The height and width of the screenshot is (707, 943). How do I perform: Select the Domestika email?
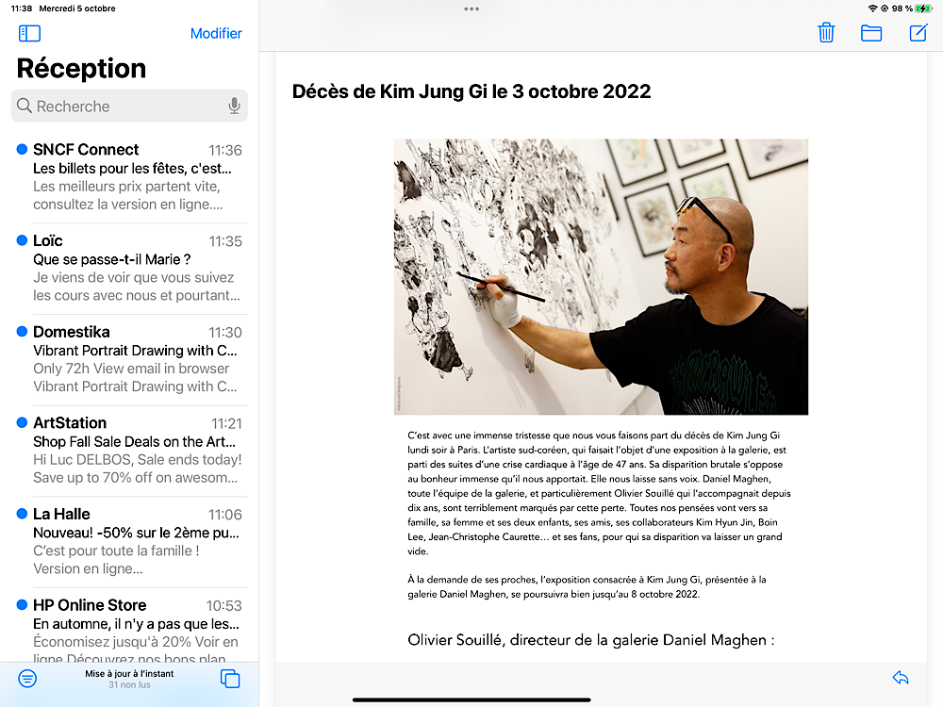click(x=129, y=359)
